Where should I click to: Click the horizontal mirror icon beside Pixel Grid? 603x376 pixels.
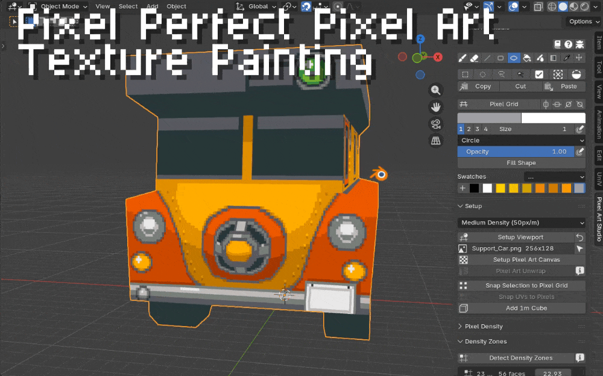[x=557, y=104]
